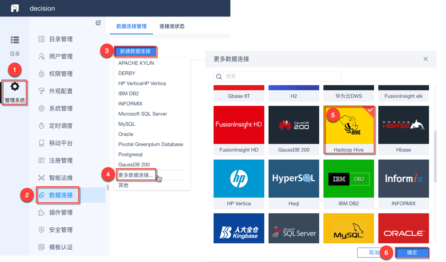This screenshot has width=446, height=262.
Task: Close the 更多数据连接 dialog
Action: 426,59
